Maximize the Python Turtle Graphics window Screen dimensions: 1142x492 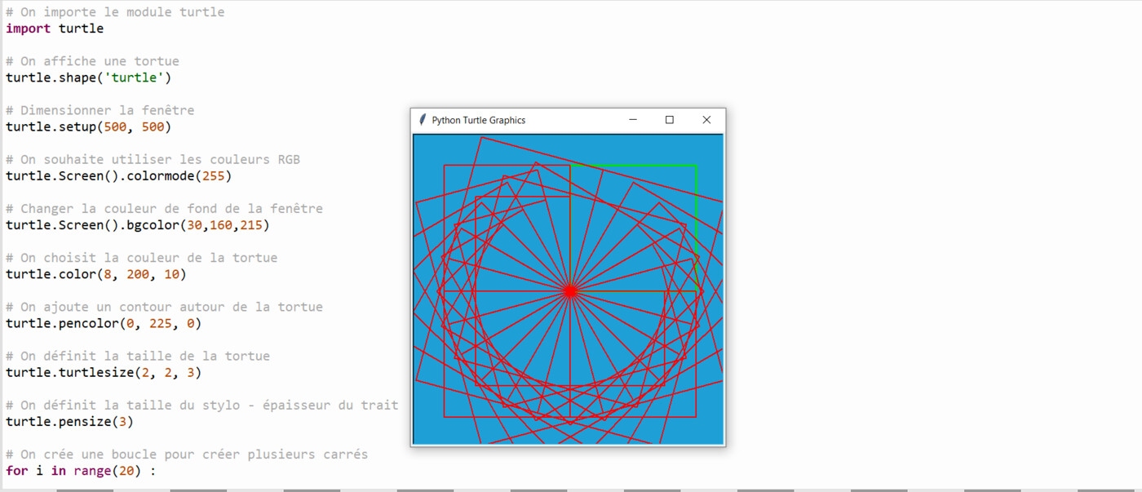(670, 120)
